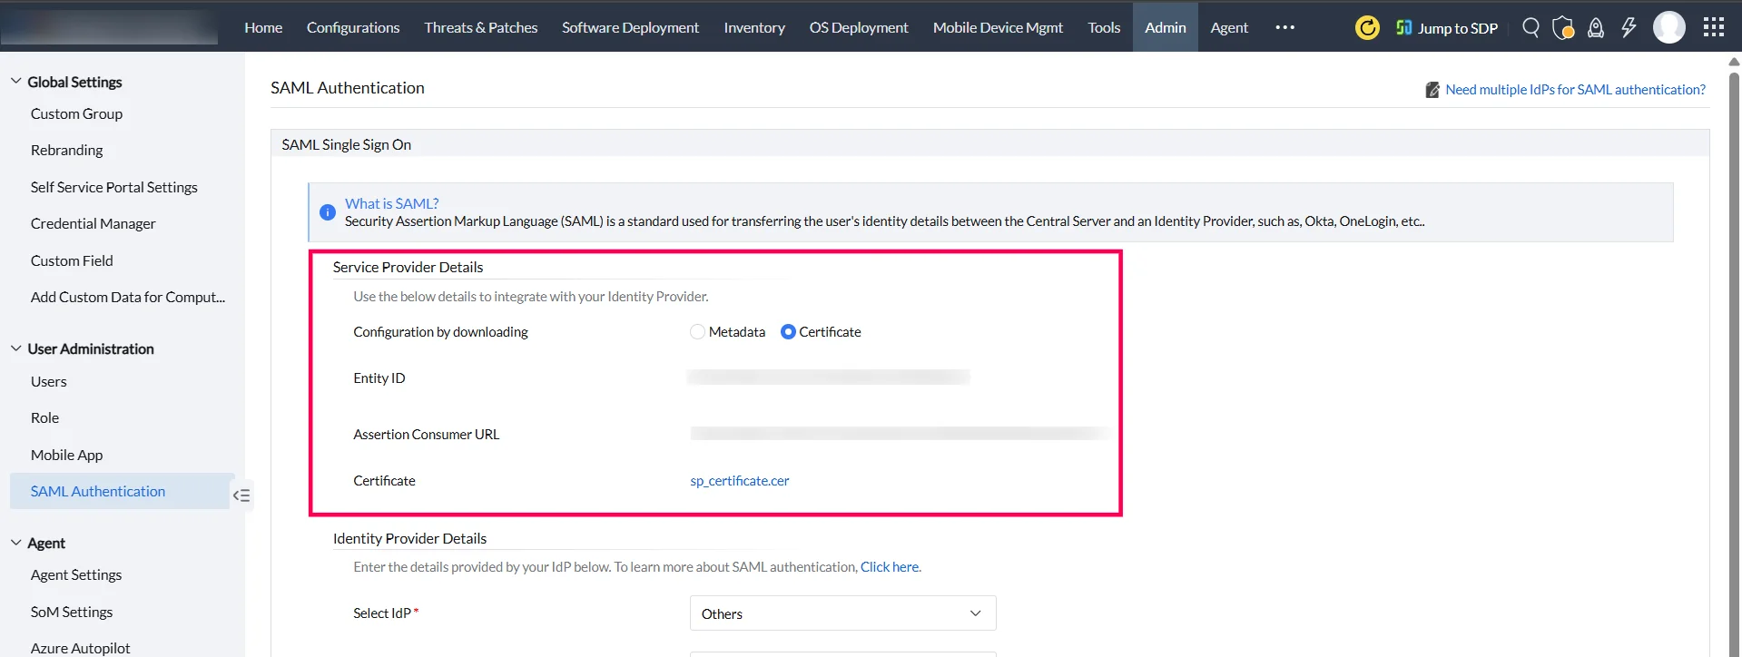Open Mobile Device Mgmt tab
1742x657 pixels.
click(998, 27)
